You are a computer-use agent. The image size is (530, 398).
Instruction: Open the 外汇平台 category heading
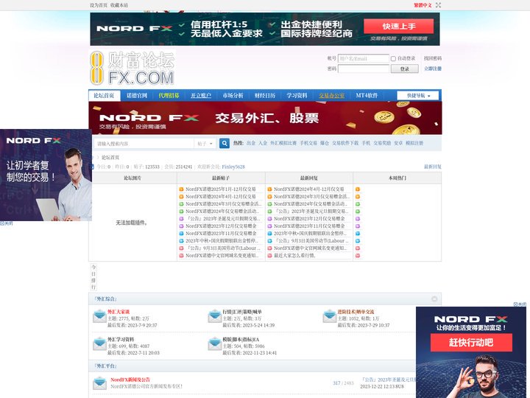coord(105,366)
